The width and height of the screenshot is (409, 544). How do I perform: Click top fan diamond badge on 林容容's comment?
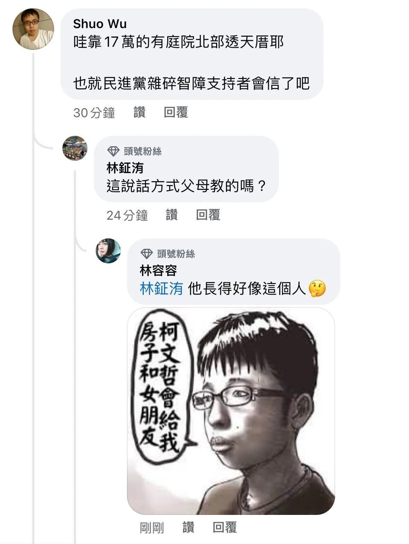pos(146,254)
